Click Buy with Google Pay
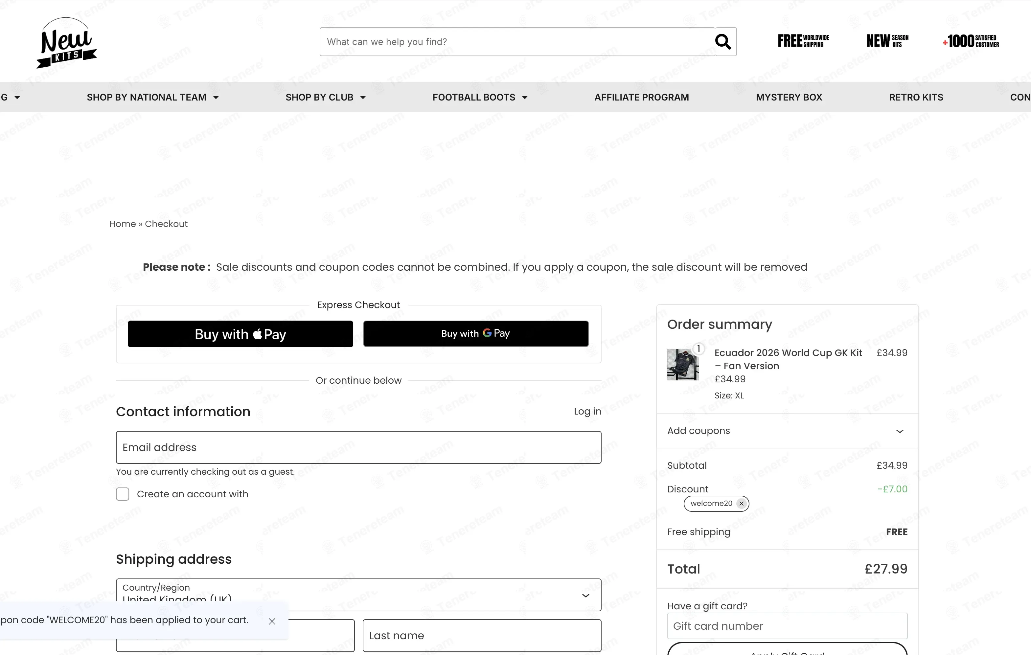Screen dimensions: 1031x655 tap(476, 333)
